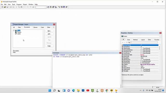The image size is (166, 93).
Task: Open the Document View toolbar icon
Action: (x=56, y=7)
